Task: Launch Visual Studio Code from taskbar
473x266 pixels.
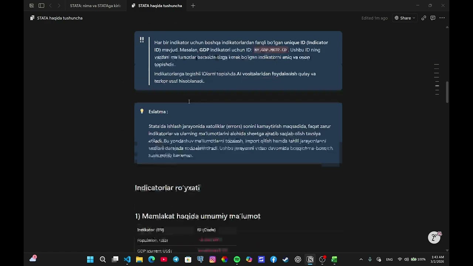Action: point(127,259)
